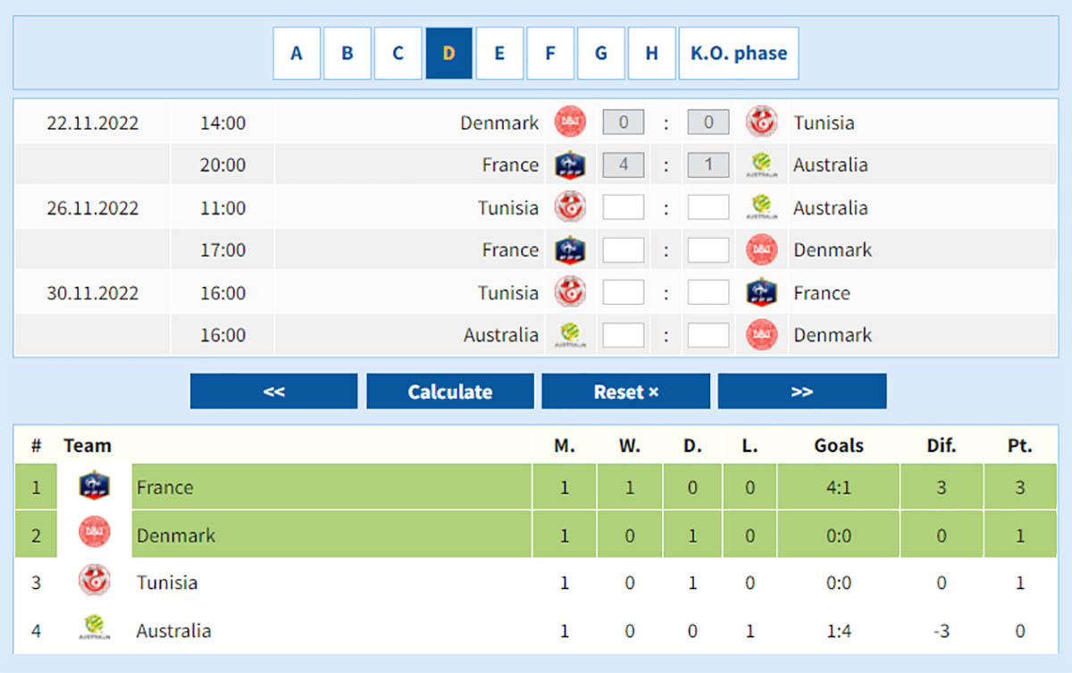Screen dimensions: 1072x673
Task: Click the home score field for Tunisia vs Australia
Action: tap(623, 206)
